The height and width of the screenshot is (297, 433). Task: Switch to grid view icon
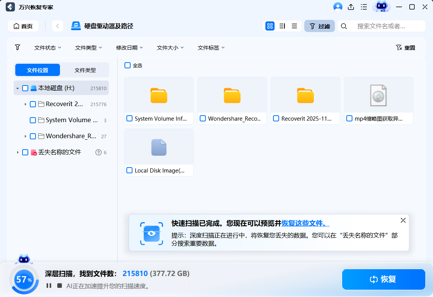(x=270, y=26)
